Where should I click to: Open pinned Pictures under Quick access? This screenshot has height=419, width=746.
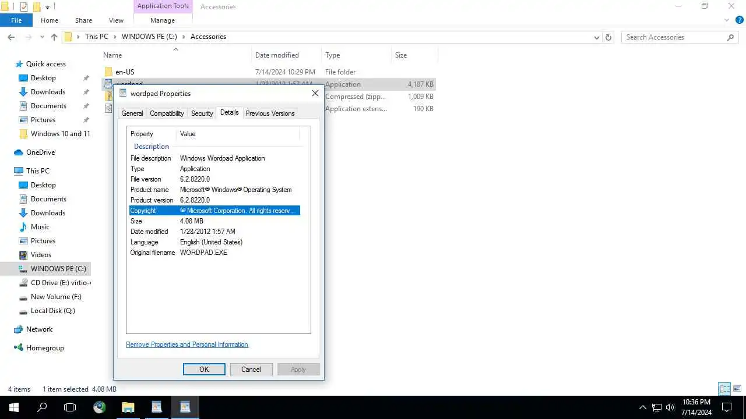(x=43, y=120)
